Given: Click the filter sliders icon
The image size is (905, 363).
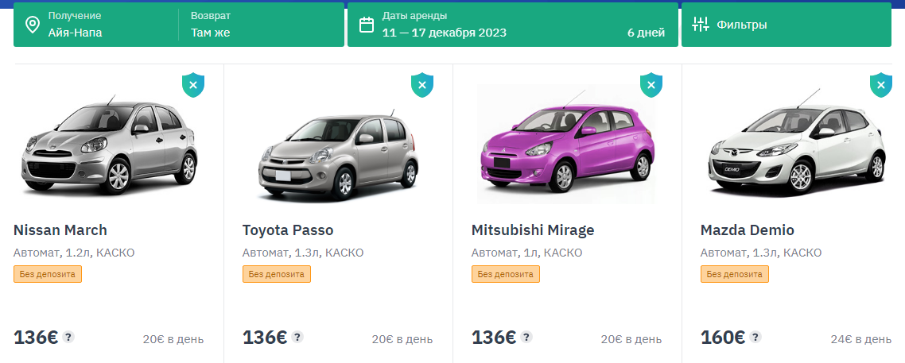Looking at the screenshot, I should pyautogui.click(x=700, y=25).
